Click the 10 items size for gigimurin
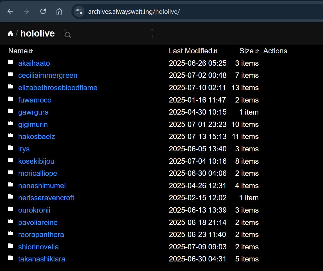This screenshot has width=323, height=271. point(245,124)
